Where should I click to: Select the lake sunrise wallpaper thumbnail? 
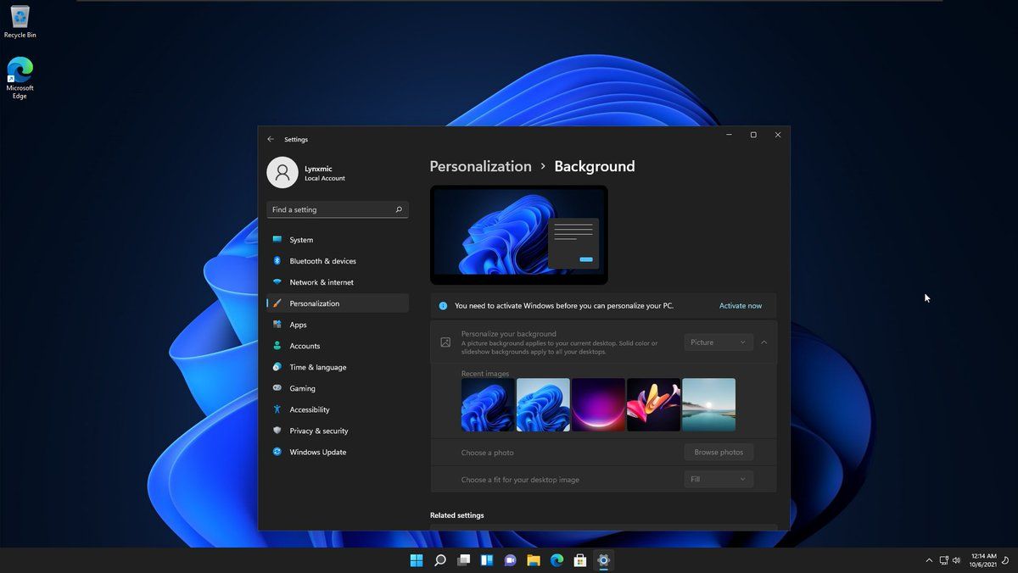click(708, 404)
